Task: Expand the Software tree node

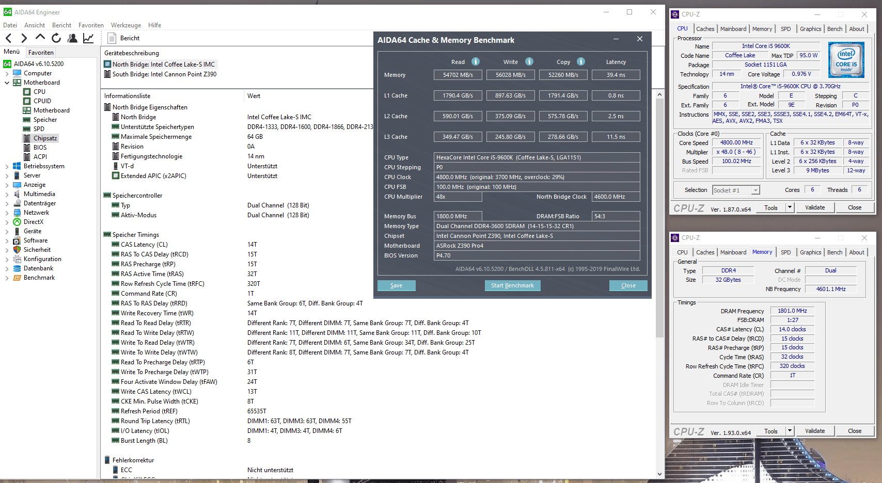Action: (7, 240)
